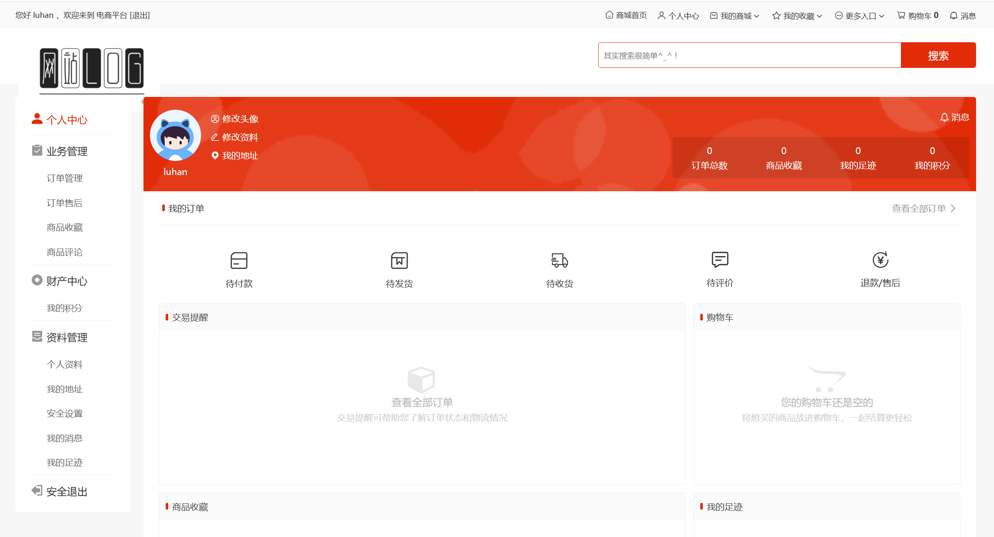Click the 购物车 panel heading

pos(720,318)
